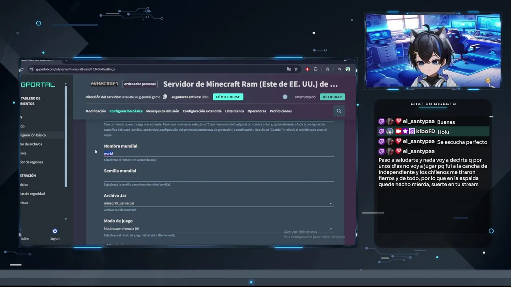Click the sidebar scroll-down arrow
Viewport: 511px width, 287px height.
tap(66, 219)
